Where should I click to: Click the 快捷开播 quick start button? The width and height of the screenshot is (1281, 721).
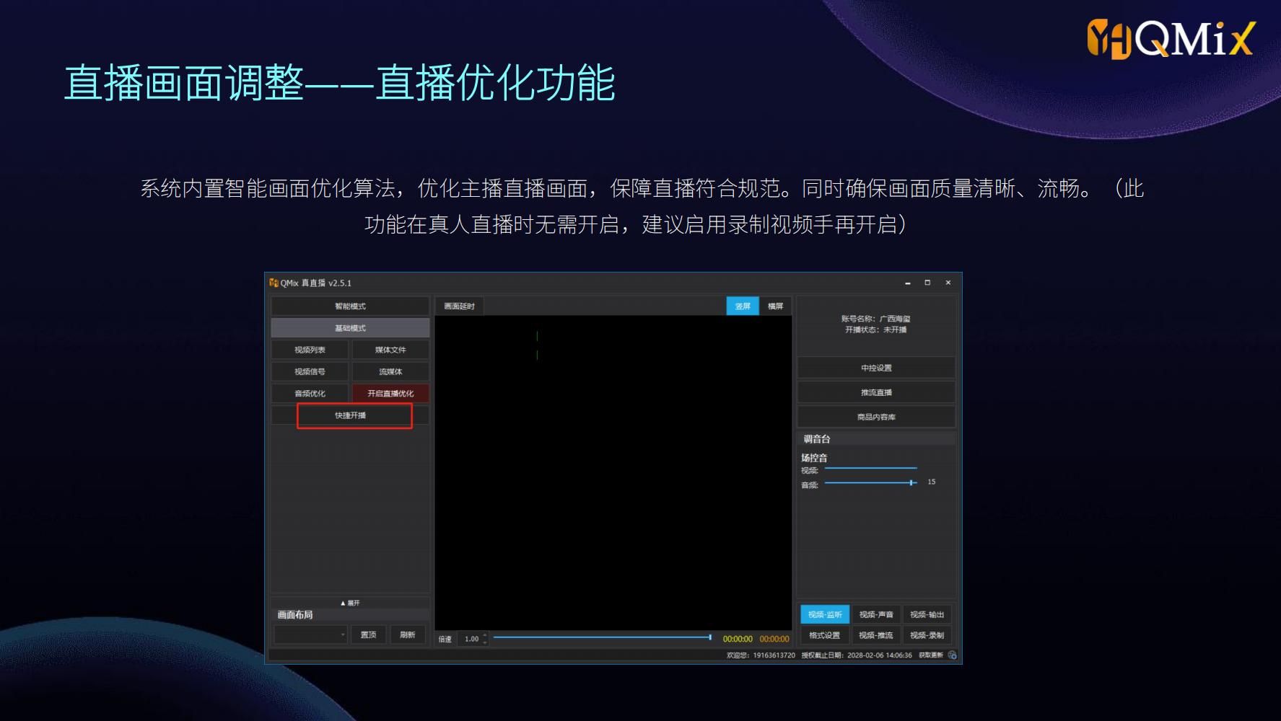[350, 415]
